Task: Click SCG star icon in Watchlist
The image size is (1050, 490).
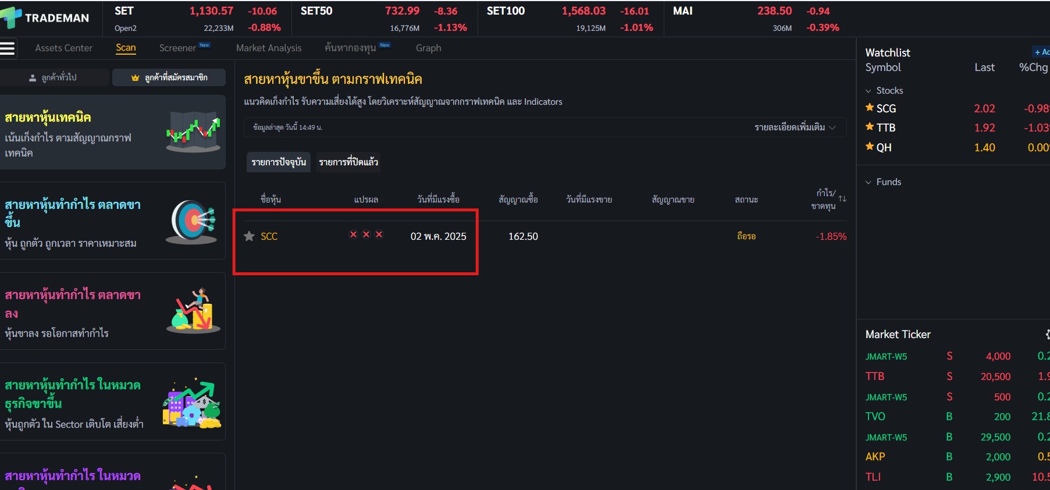Action: (870, 108)
